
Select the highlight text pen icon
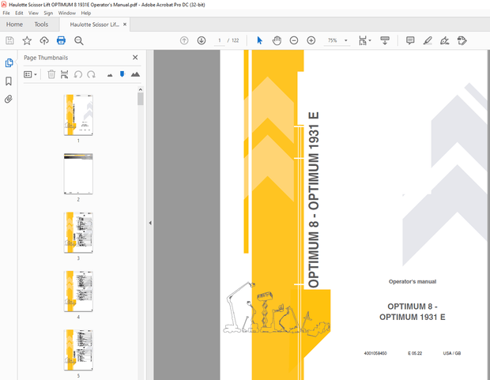pos(428,40)
